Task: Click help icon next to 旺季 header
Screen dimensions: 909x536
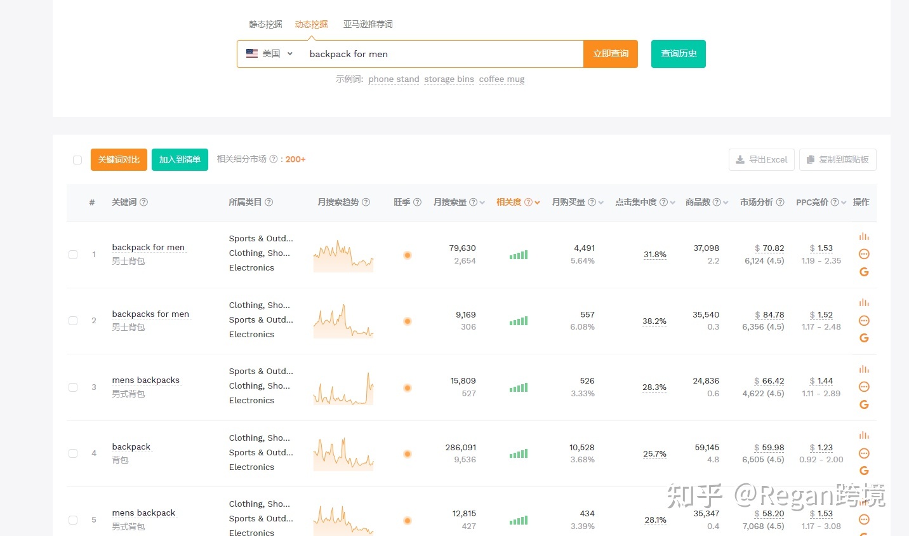Action: pyautogui.click(x=417, y=202)
